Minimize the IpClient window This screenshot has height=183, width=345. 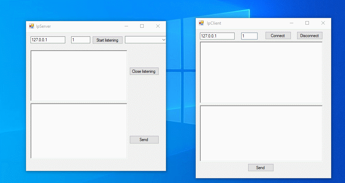(x=292, y=23)
